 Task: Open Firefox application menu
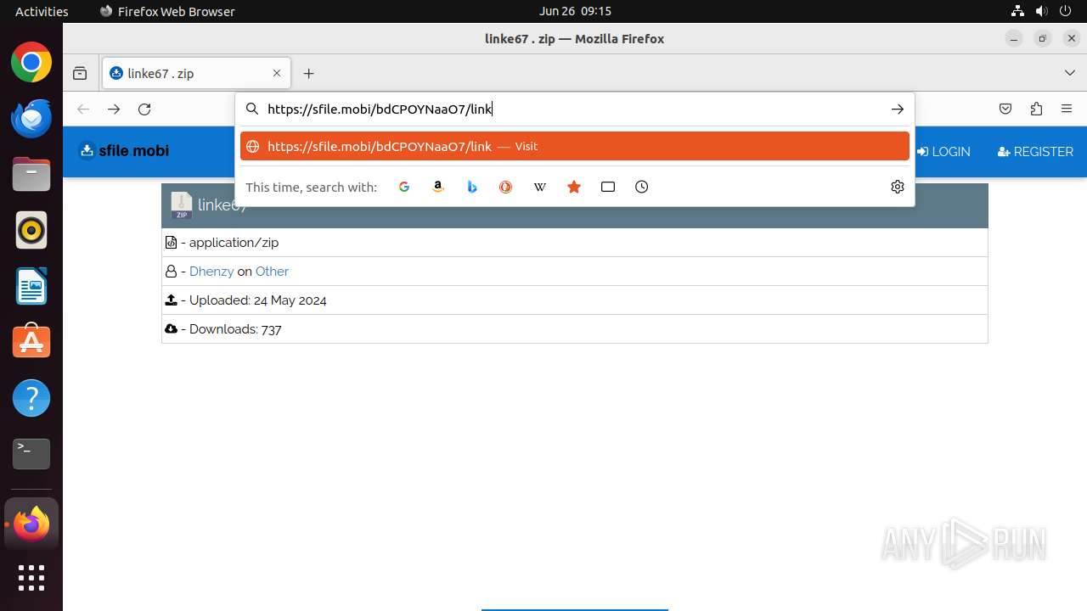click(1067, 109)
